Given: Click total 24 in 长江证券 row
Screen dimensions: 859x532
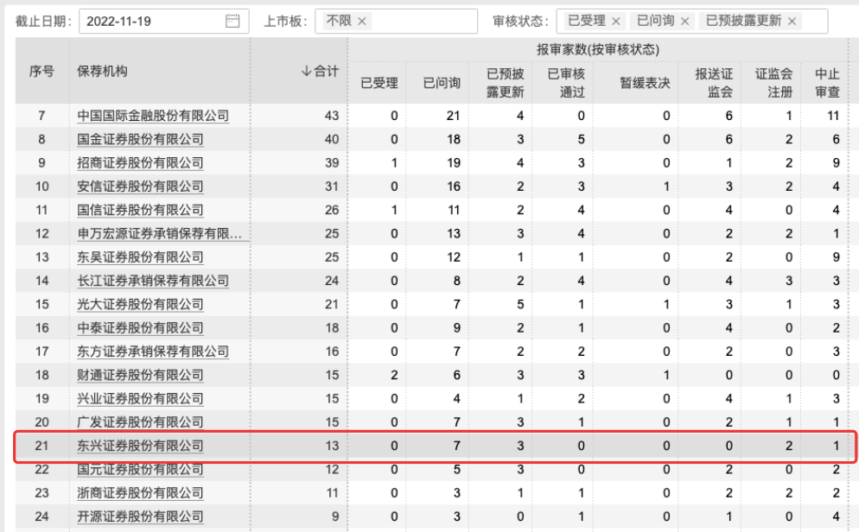Looking at the screenshot, I should [332, 280].
